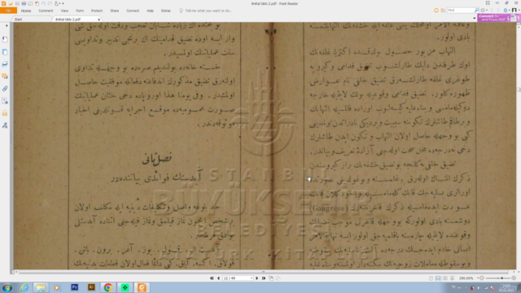Open the Form ribbon tab
The width and height of the screenshot is (521, 293).
[x=80, y=11]
